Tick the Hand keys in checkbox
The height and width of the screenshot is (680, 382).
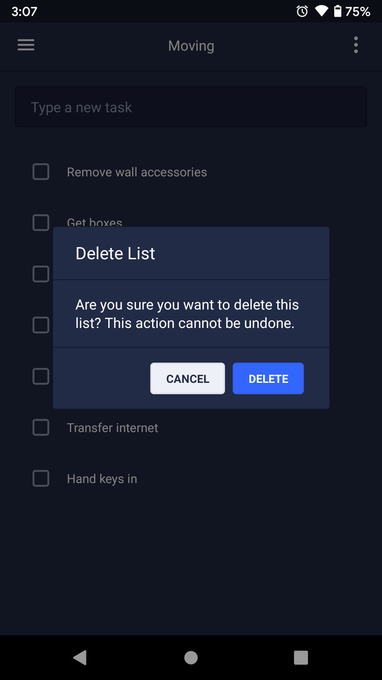(41, 478)
